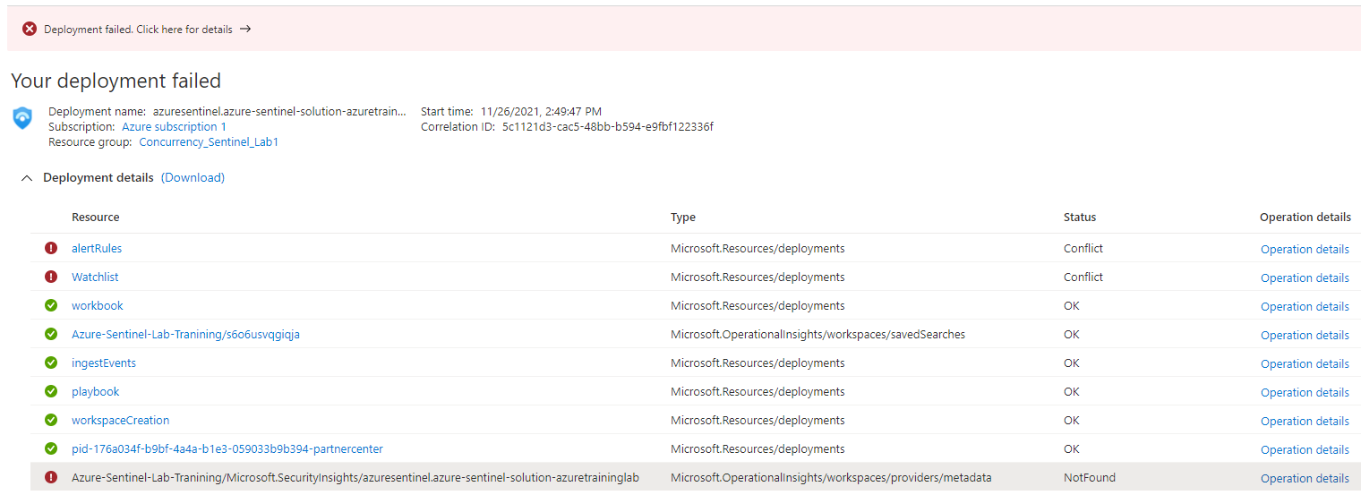This screenshot has height=495, width=1361.
Task: Click the red error icon in banner
Action: coord(30,30)
